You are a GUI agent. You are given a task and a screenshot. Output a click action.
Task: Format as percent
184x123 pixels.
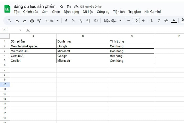point(73,21)
